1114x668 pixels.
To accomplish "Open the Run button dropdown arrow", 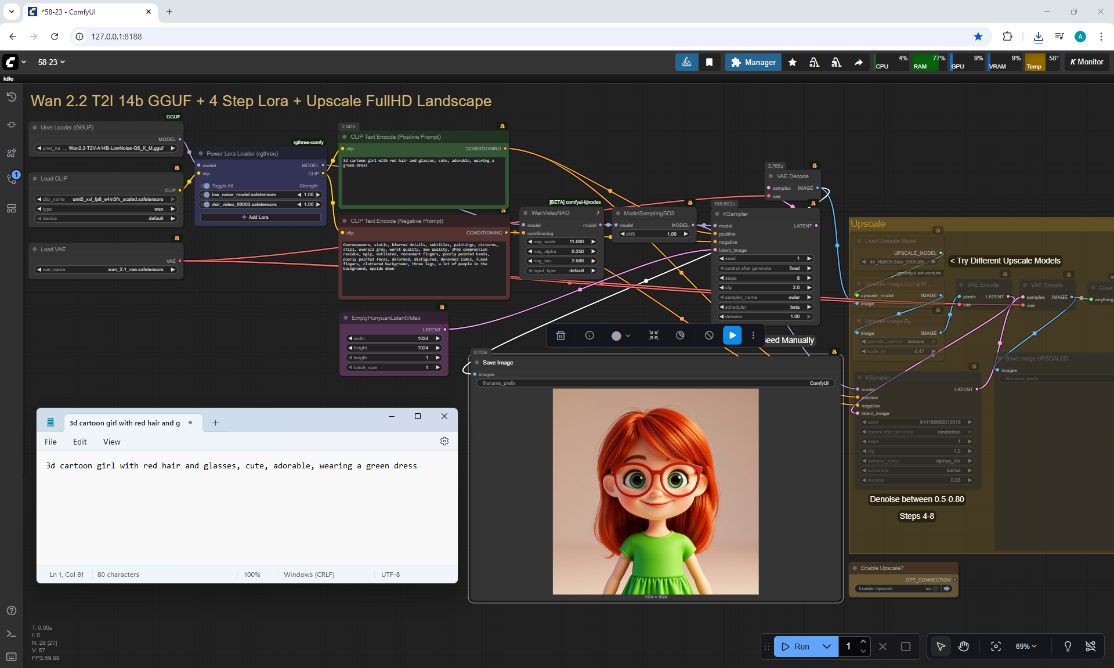I will pos(827,647).
